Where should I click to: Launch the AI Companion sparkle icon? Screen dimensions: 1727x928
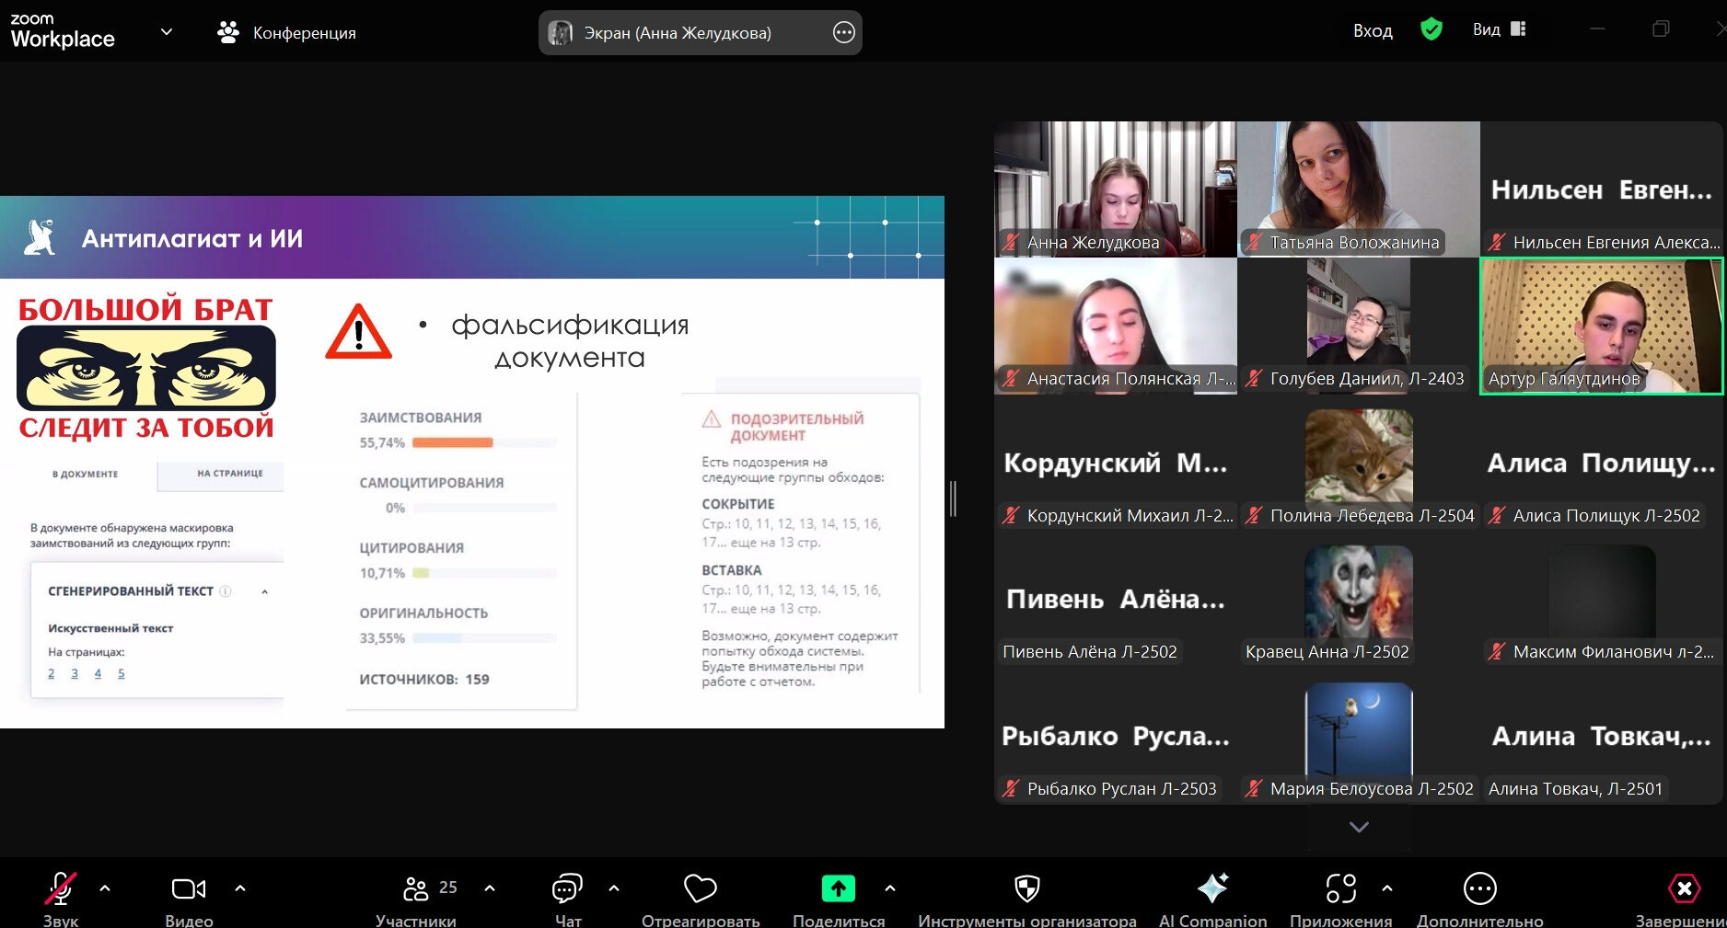[1212, 888]
